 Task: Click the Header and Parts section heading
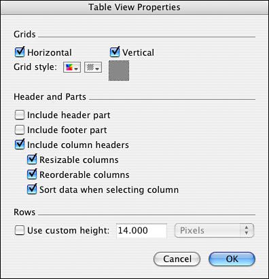50,97
